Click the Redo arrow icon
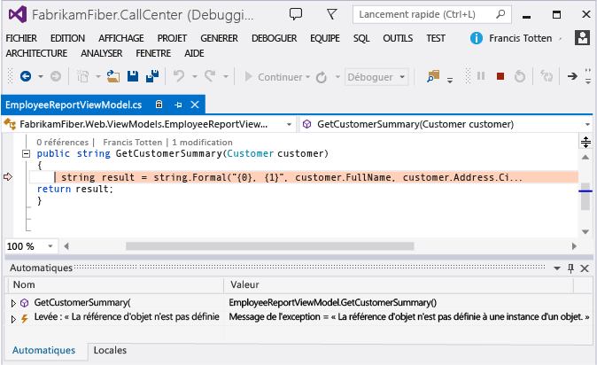597x365 pixels. pyautogui.click(x=210, y=76)
